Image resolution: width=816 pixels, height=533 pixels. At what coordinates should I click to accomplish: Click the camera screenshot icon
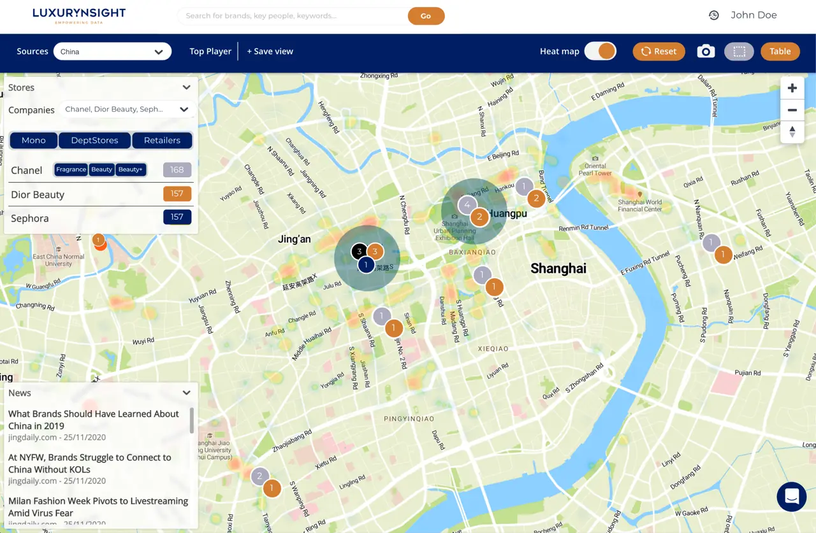click(706, 52)
